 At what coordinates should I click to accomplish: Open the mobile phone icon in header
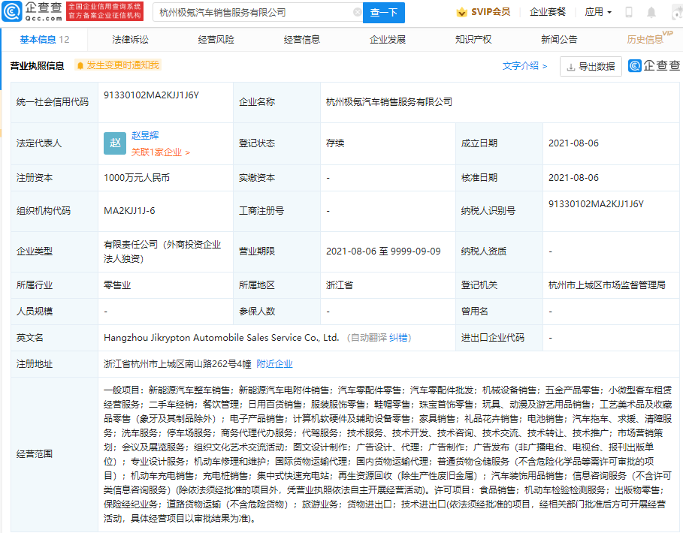point(629,12)
